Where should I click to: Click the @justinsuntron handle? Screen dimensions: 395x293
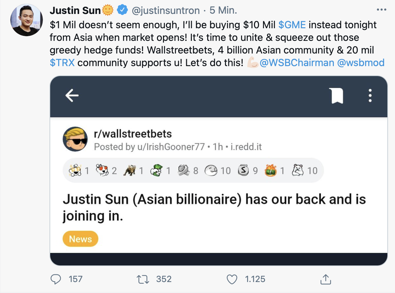tap(166, 11)
